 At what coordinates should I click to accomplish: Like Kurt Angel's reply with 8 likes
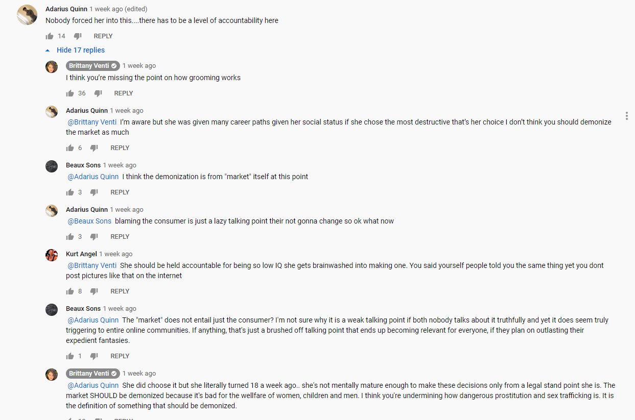[x=70, y=291]
